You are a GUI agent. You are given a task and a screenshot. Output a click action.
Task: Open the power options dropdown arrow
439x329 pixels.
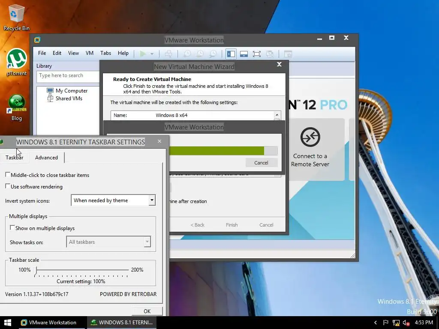152,54
